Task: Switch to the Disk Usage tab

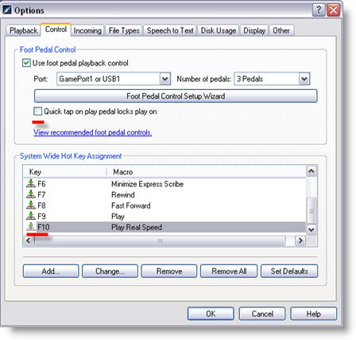Action: click(x=219, y=30)
